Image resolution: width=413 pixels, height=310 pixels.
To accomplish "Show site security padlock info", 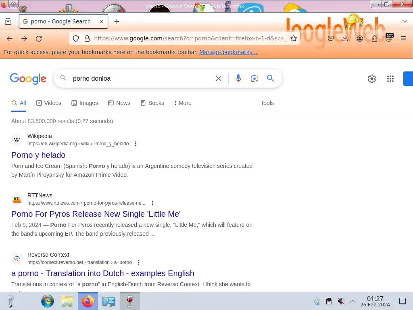I will (87, 38).
